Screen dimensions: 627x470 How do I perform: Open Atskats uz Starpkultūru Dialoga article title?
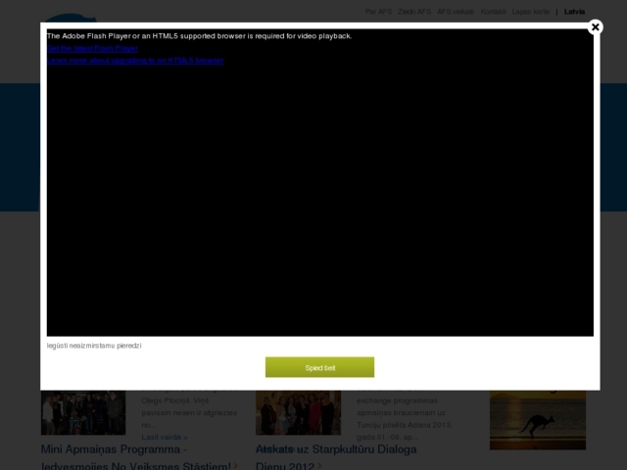[x=336, y=457]
